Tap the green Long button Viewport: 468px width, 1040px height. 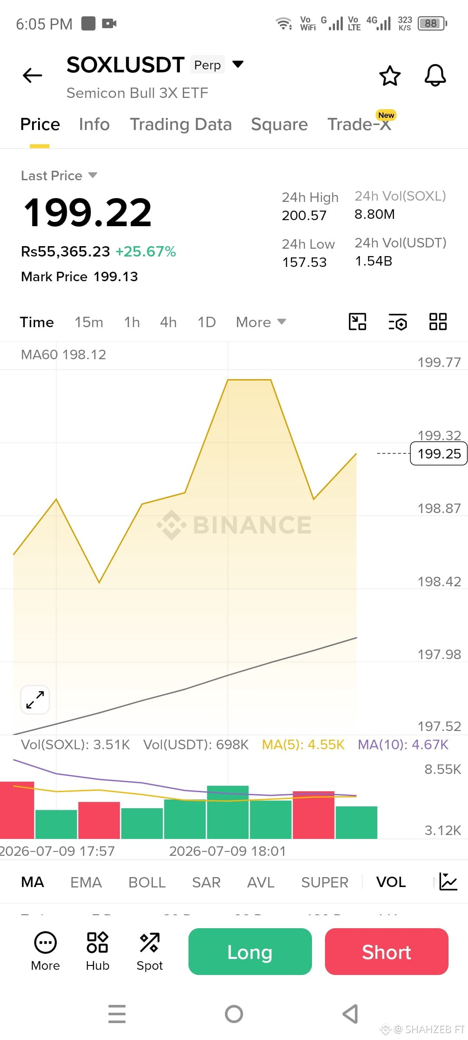pos(250,952)
